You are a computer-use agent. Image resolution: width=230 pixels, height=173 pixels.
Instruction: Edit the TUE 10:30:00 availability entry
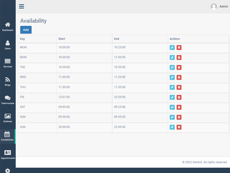[x=172, y=68]
